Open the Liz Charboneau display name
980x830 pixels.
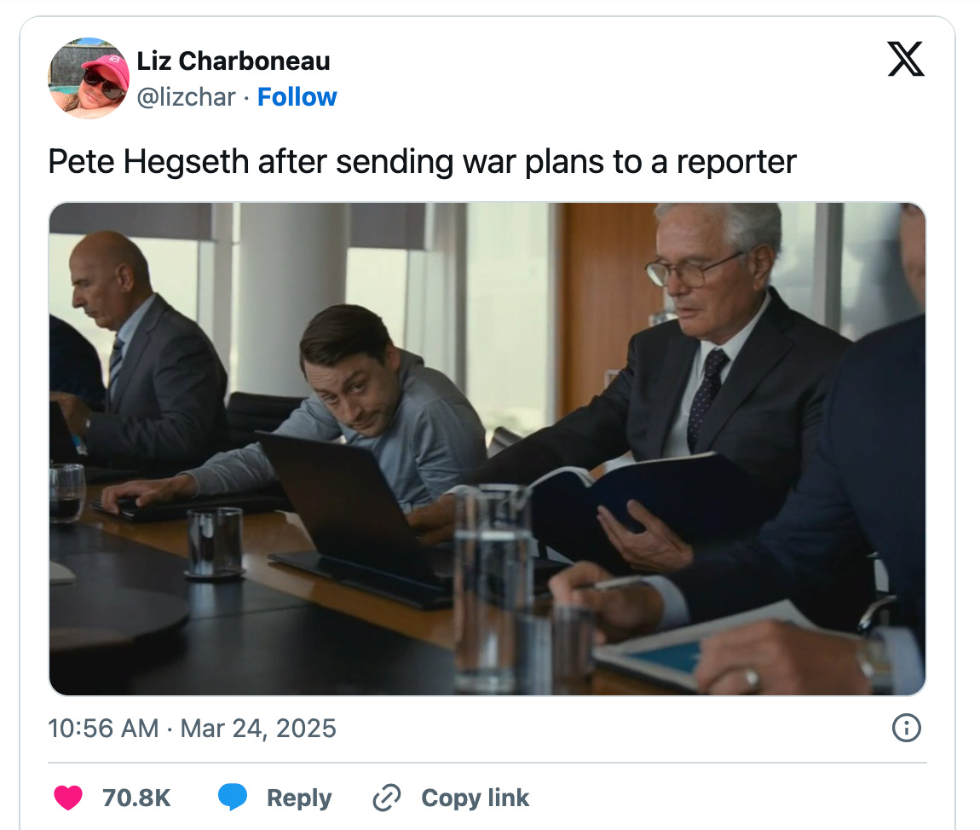(233, 61)
